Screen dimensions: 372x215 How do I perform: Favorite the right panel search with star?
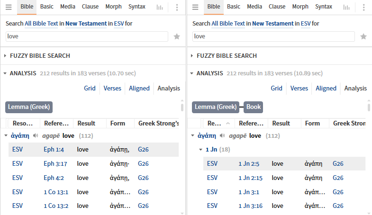coord(363,36)
